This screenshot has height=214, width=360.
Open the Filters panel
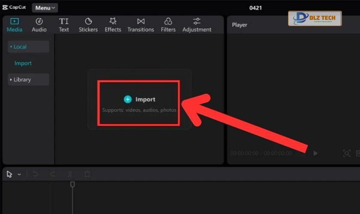coord(168,25)
